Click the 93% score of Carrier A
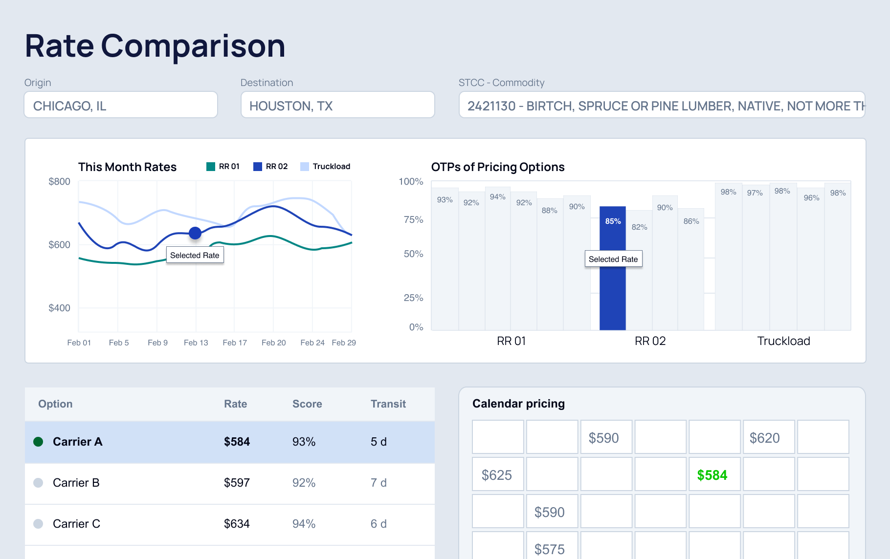This screenshot has height=559, width=890. coord(304,442)
